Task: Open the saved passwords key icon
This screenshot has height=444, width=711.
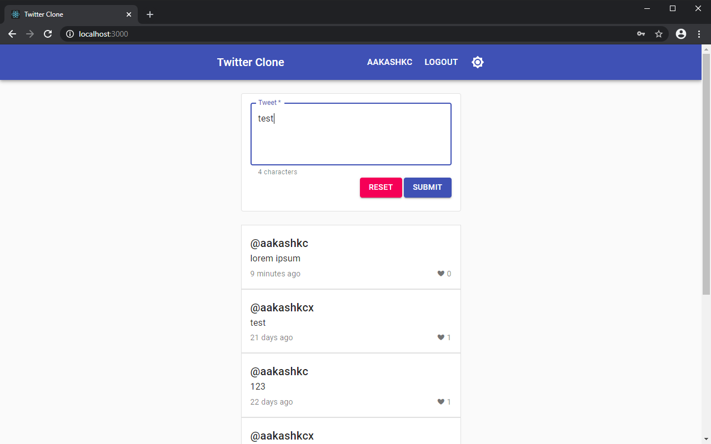Action: (641, 34)
